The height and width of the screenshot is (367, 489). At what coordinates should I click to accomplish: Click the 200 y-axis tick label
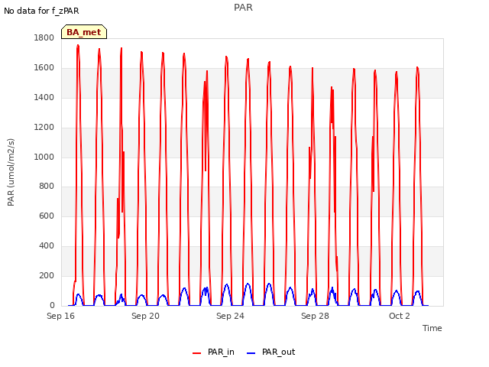[47, 275]
